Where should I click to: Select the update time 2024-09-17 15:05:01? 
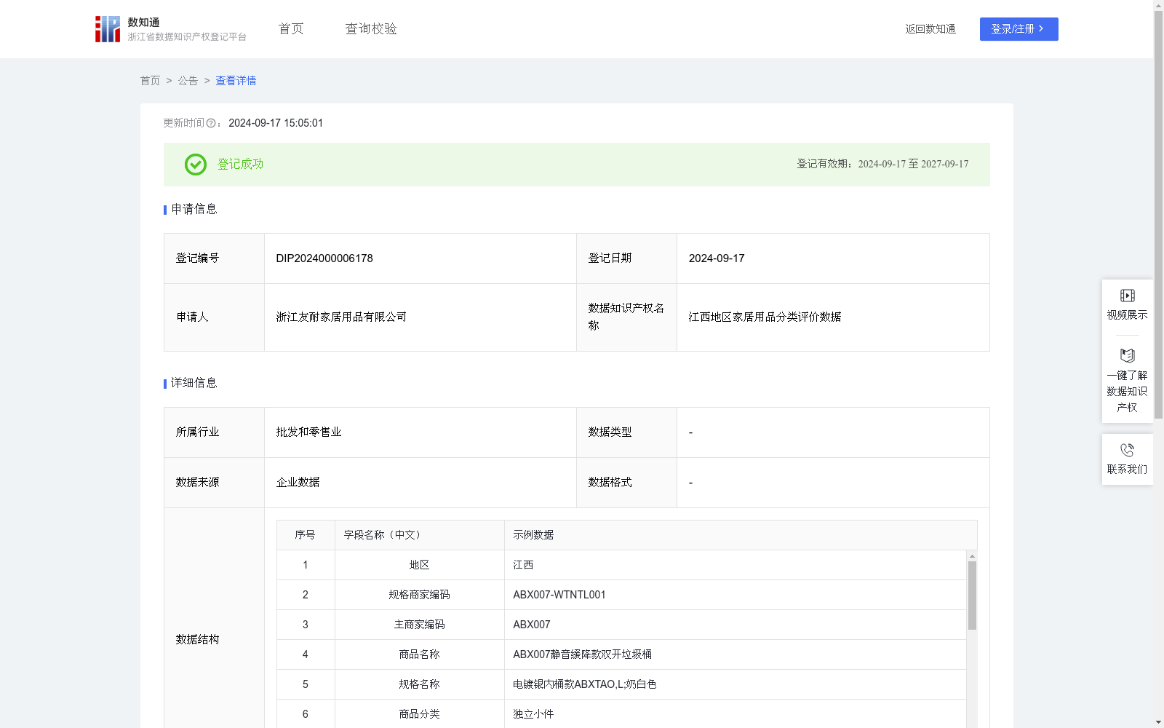click(x=276, y=124)
